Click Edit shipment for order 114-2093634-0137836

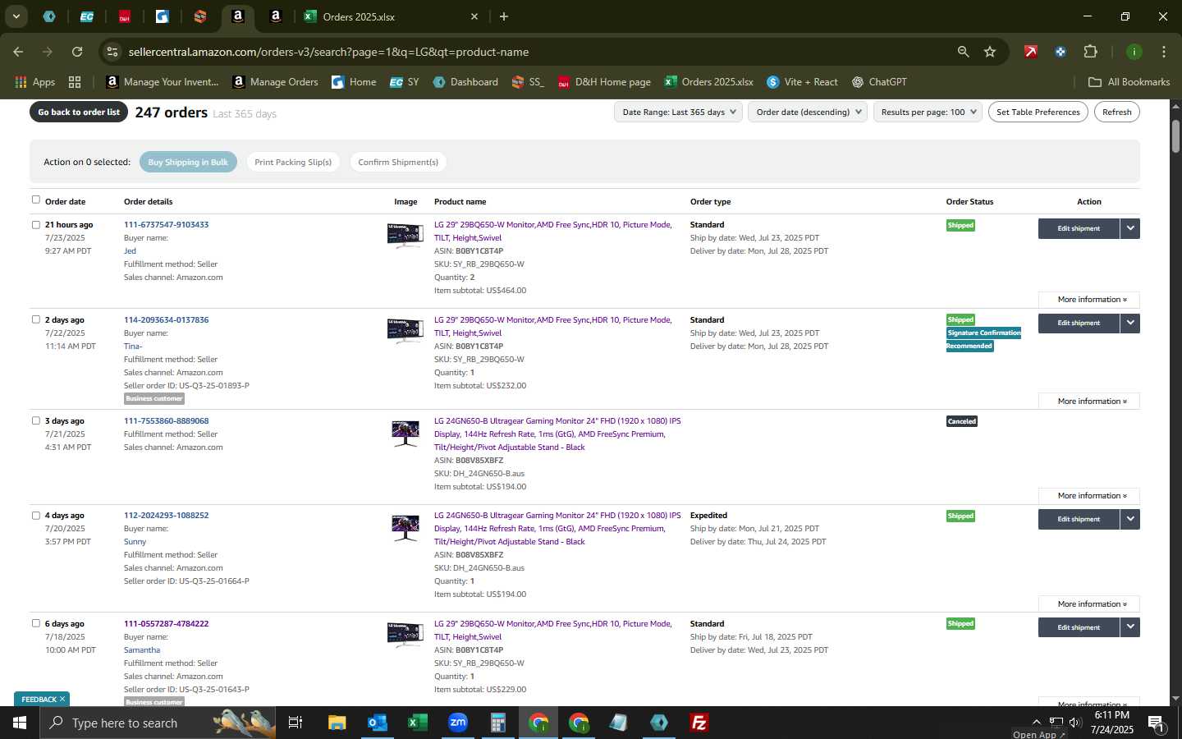pos(1079,324)
